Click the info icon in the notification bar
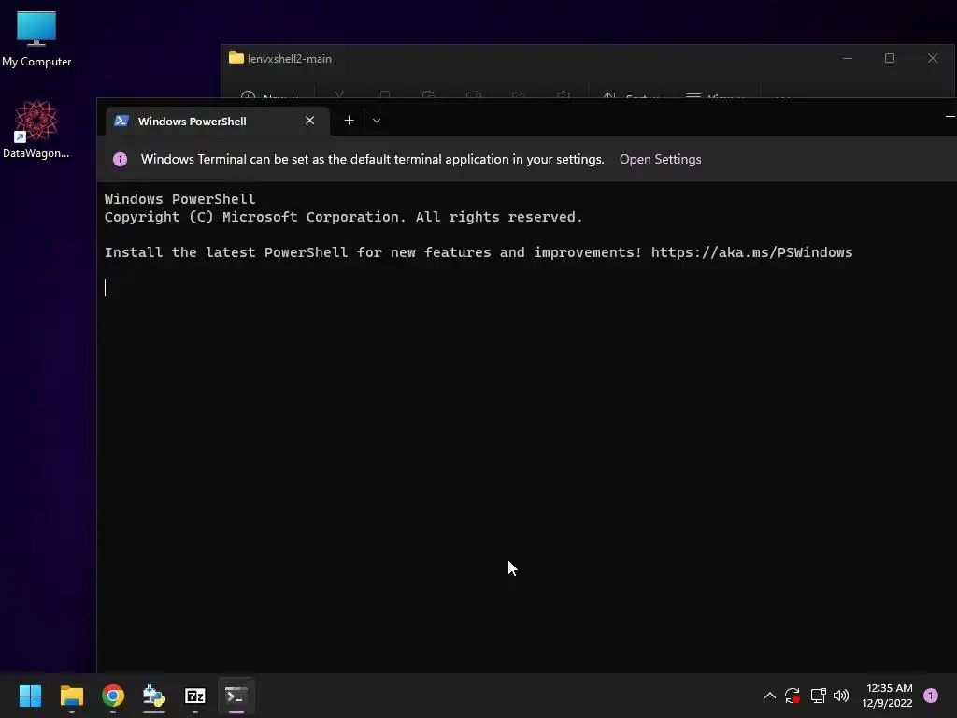957x718 pixels. click(x=121, y=159)
